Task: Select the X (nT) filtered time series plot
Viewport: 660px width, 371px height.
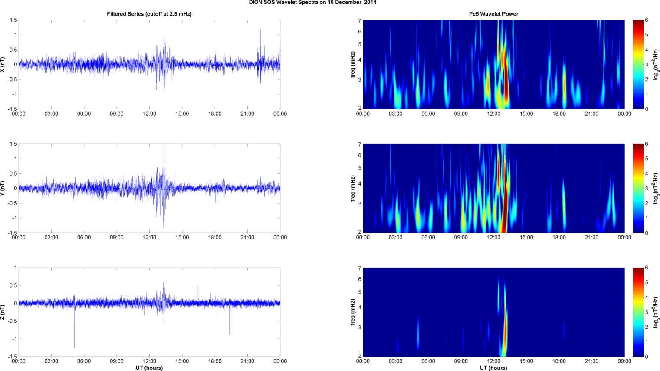Action: [x=149, y=64]
